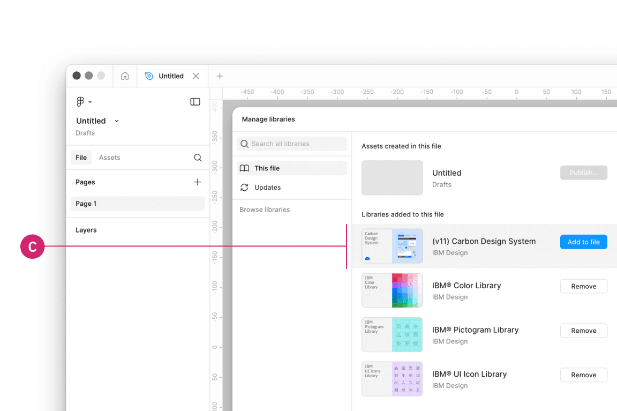Switch to the Assets tab
Screen dimensions: 617x411
109,158
